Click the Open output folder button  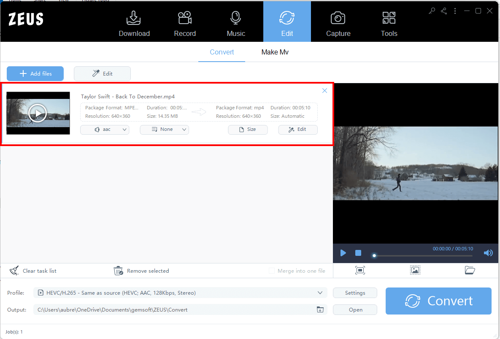pos(355,310)
